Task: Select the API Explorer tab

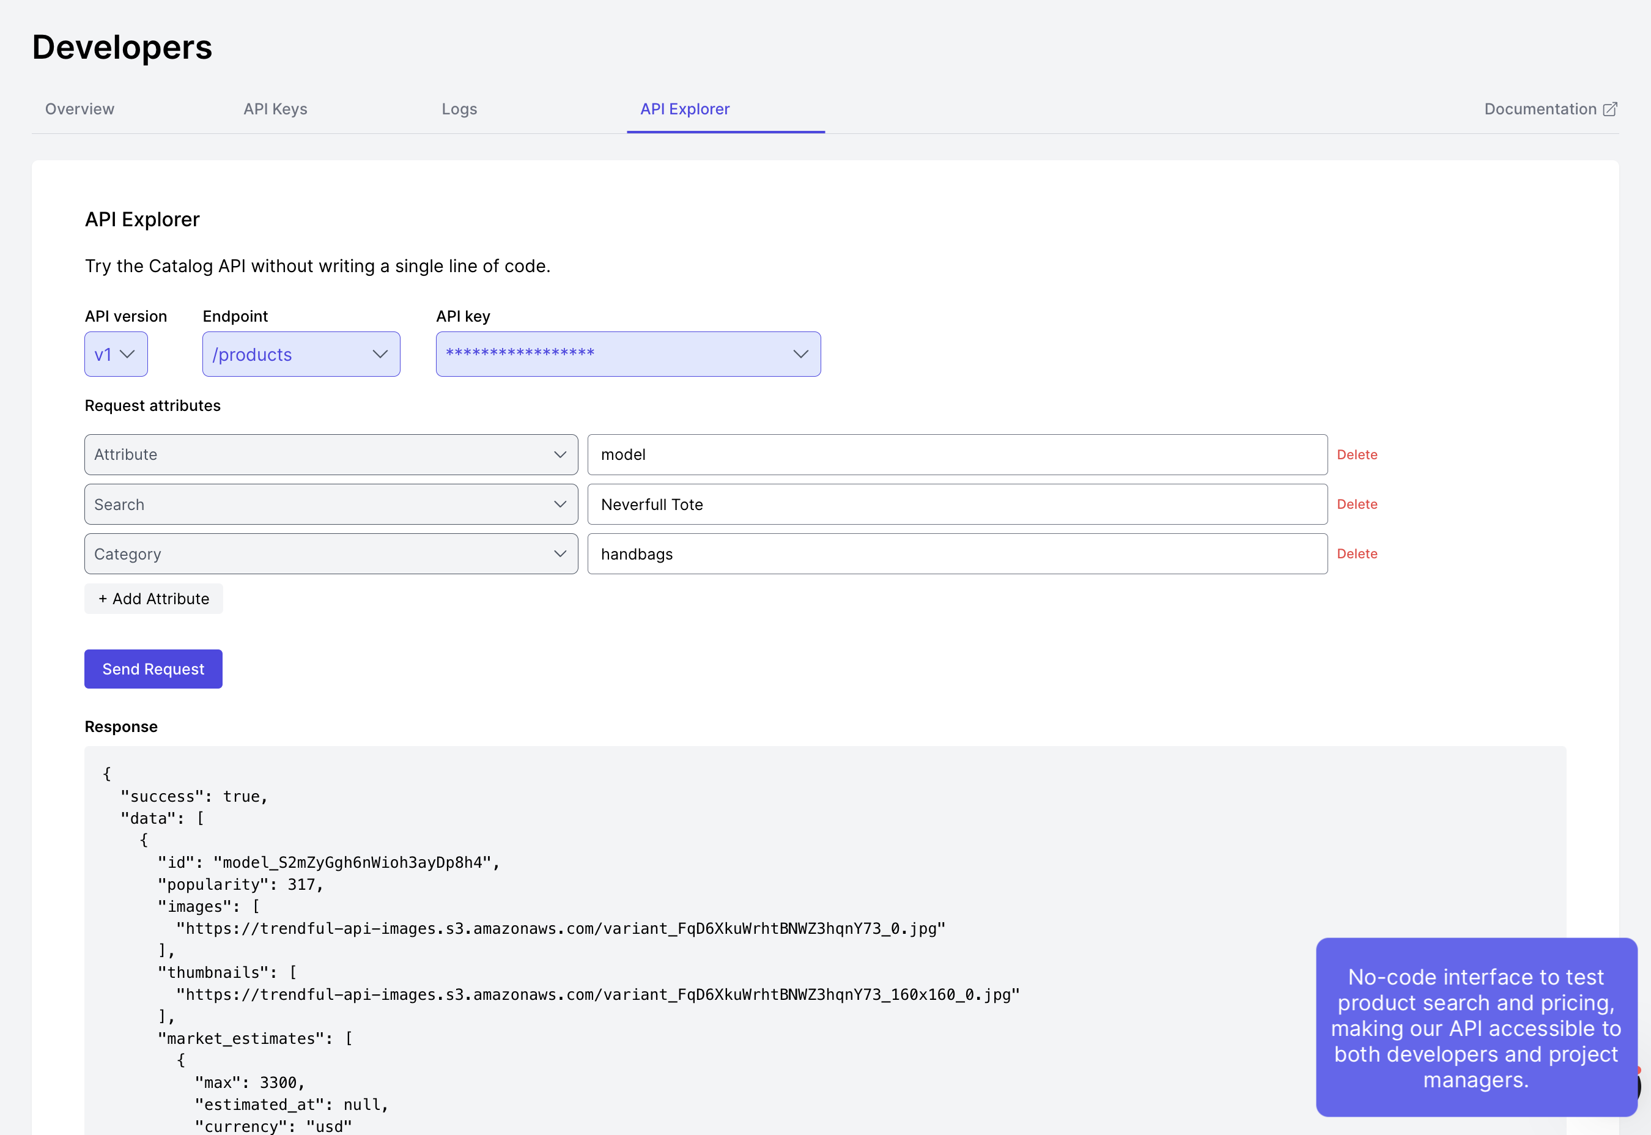Action: coord(685,109)
